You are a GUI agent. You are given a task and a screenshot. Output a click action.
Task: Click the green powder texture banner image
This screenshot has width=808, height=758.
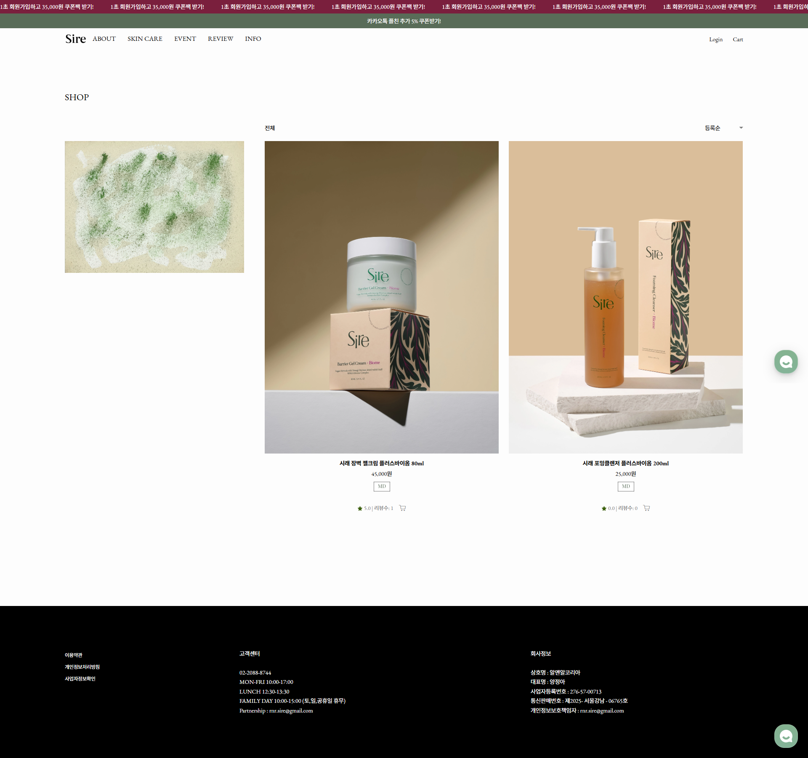coord(154,207)
